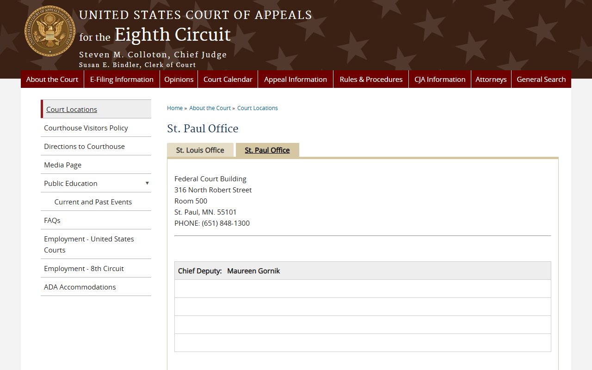Click the Susan E. Bindler, Clerk of Court text
Image resolution: width=592 pixels, height=370 pixels.
pos(137,65)
